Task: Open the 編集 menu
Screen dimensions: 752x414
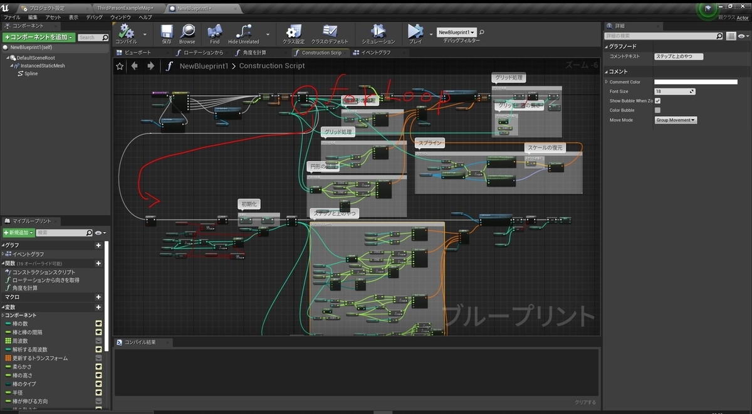Action: [x=34, y=17]
